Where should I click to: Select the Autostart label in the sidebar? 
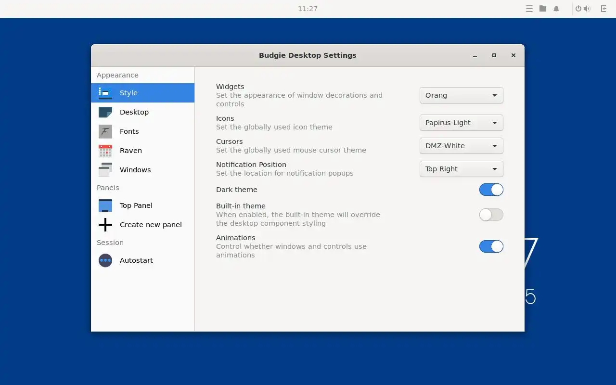136,260
